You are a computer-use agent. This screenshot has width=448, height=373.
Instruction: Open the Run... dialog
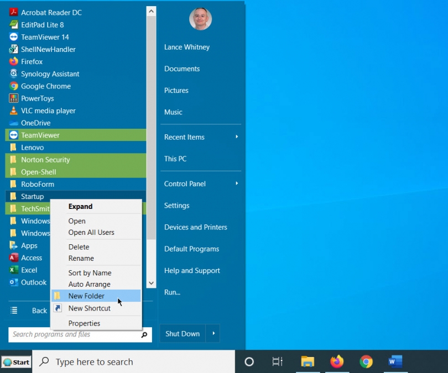[x=172, y=292]
